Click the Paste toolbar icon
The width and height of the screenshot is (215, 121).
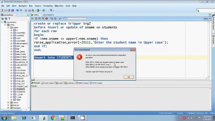click(33, 10)
